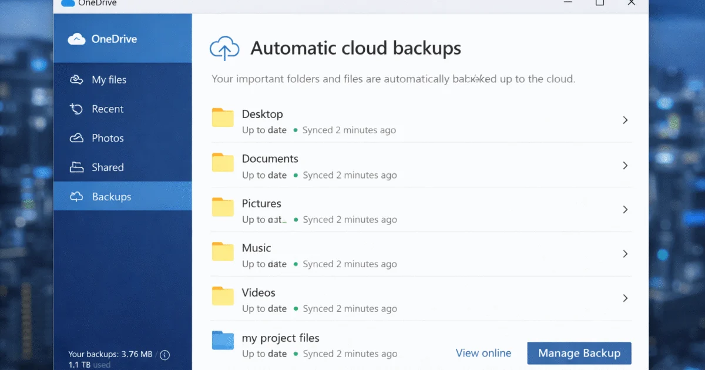The width and height of the screenshot is (705, 370).
Task: Switch to Shared in the sidebar
Action: pos(122,167)
